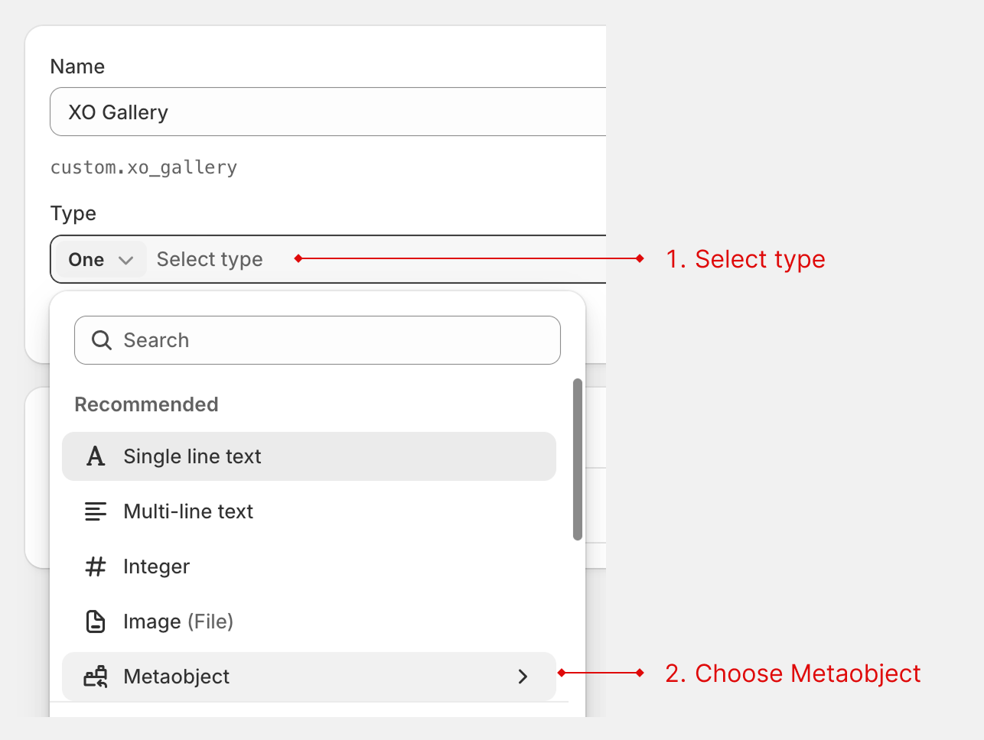Screen dimensions: 984x740
Task: Click the Select type field
Action: coord(210,260)
